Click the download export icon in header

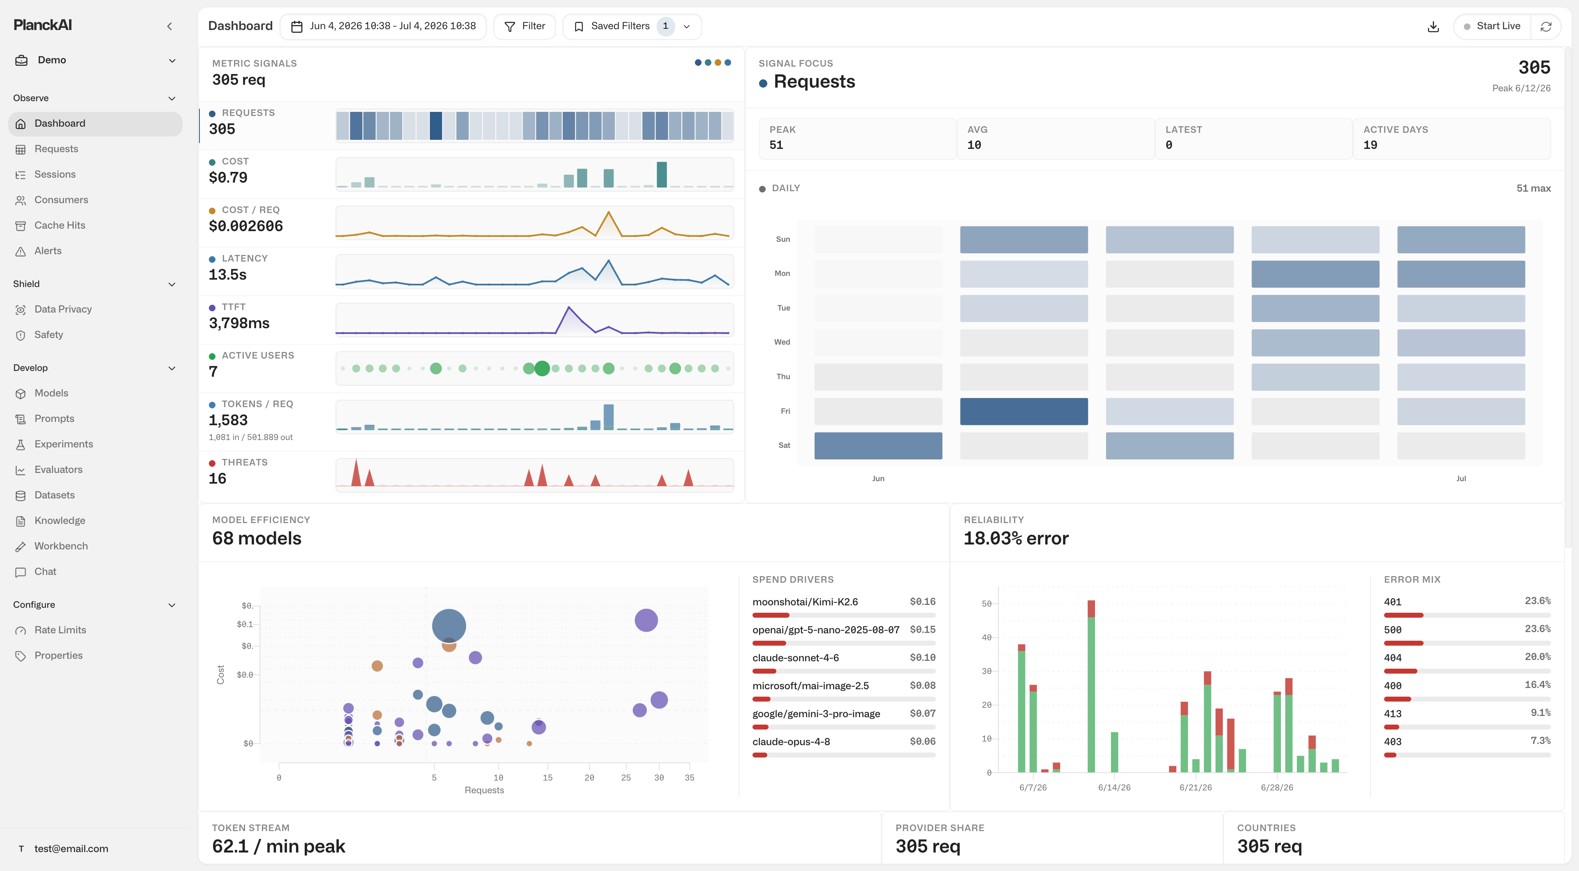[x=1433, y=26]
